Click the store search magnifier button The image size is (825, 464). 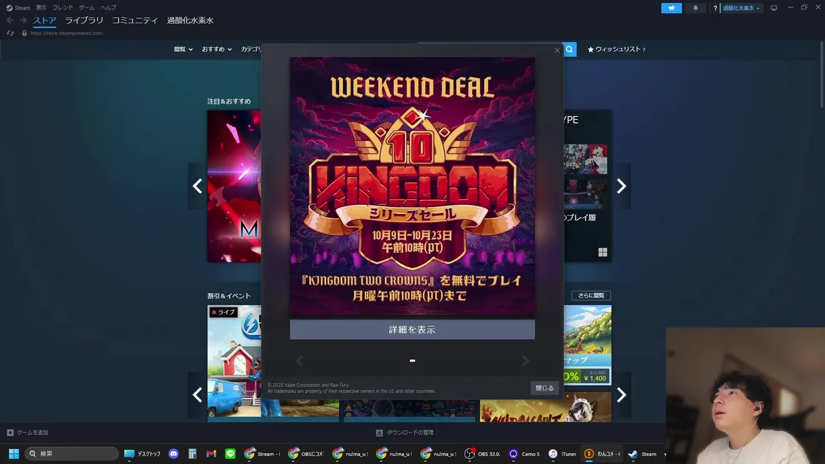pyautogui.click(x=570, y=49)
